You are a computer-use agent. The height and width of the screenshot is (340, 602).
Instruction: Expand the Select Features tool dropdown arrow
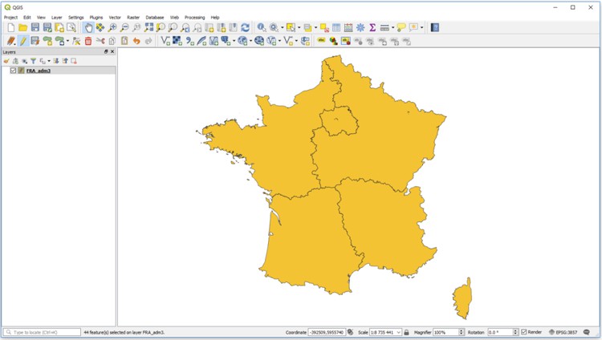pyautogui.click(x=299, y=27)
